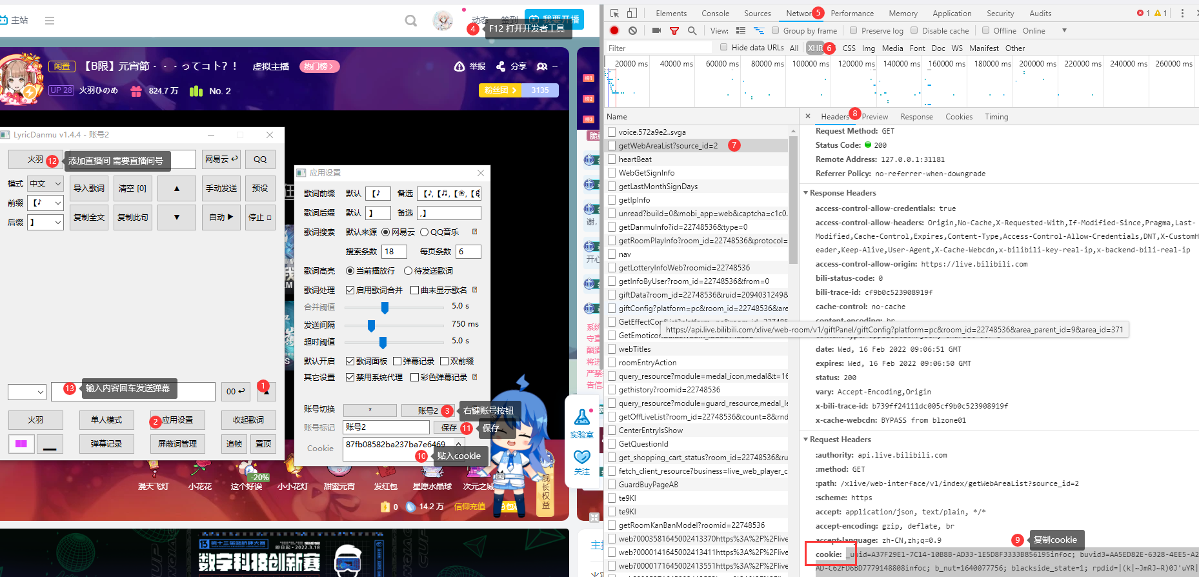The height and width of the screenshot is (577, 1199).
Task: Collapse the Response Headers section
Action: click(x=806, y=193)
